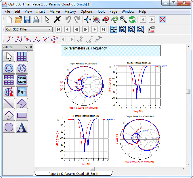Choose the text tool 'A' in Palette
Viewport: 193px width, 178px height.
(x=22, y=127)
